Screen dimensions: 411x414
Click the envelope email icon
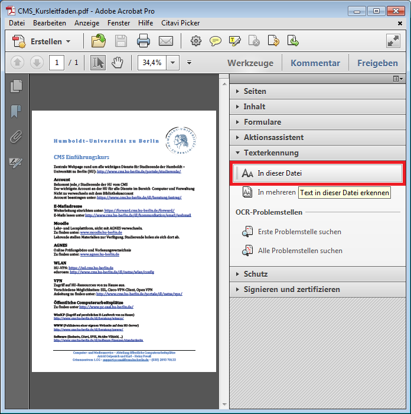166,41
